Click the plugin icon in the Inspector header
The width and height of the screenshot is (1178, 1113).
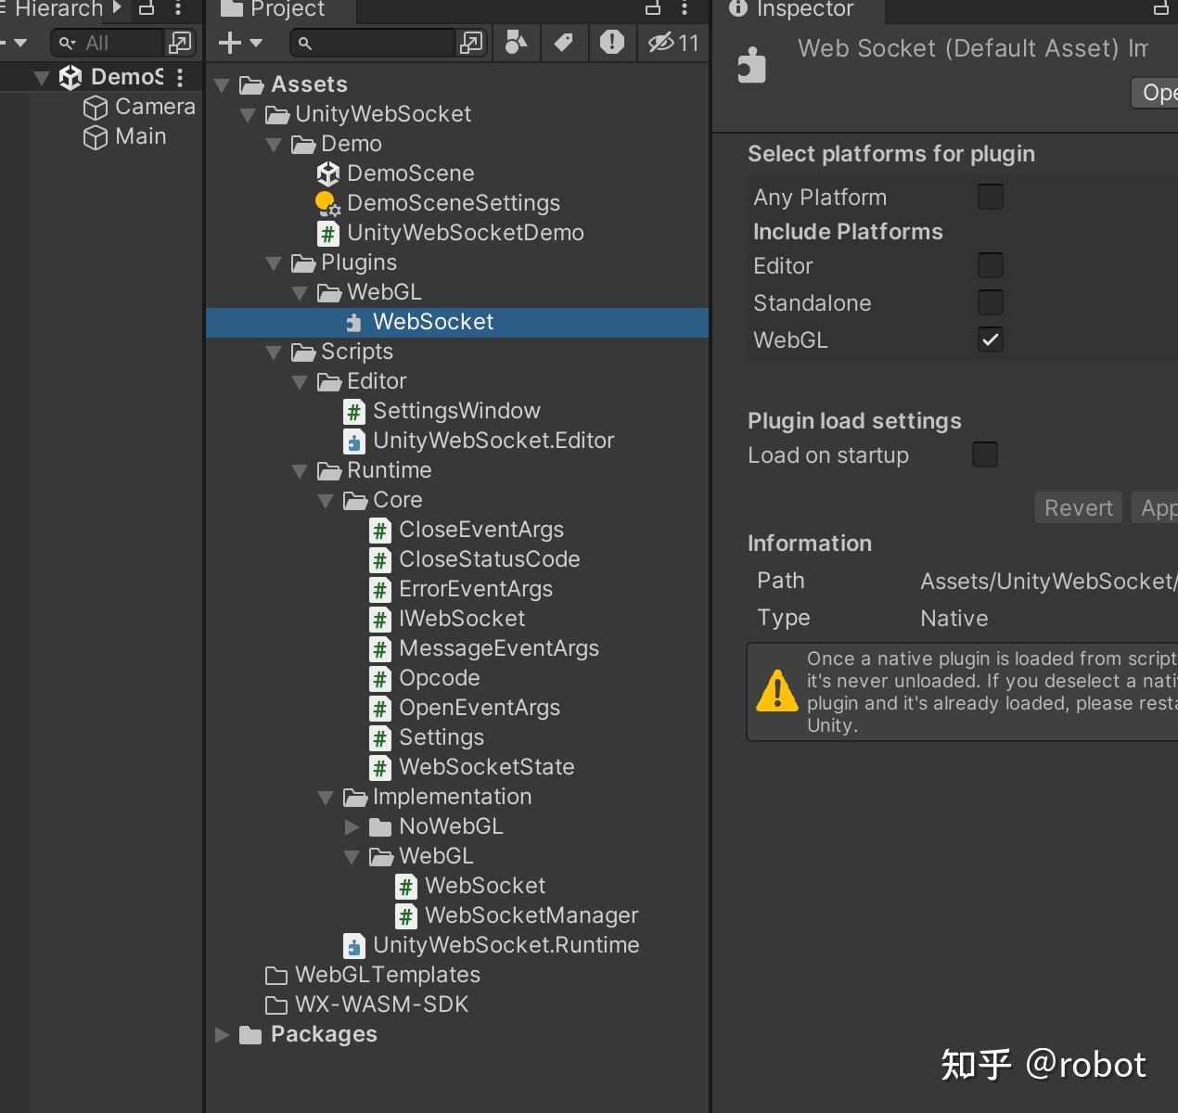coord(752,64)
